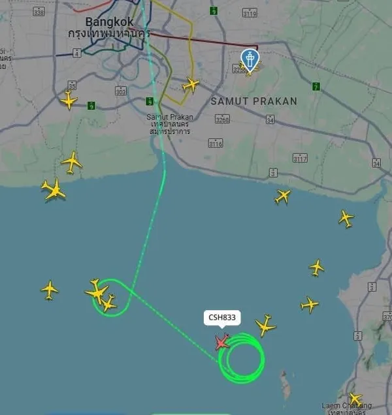Image resolution: width=392 pixels, height=415 pixels.
Task: Select the plane just right of CSH833 label
Action: click(265, 325)
